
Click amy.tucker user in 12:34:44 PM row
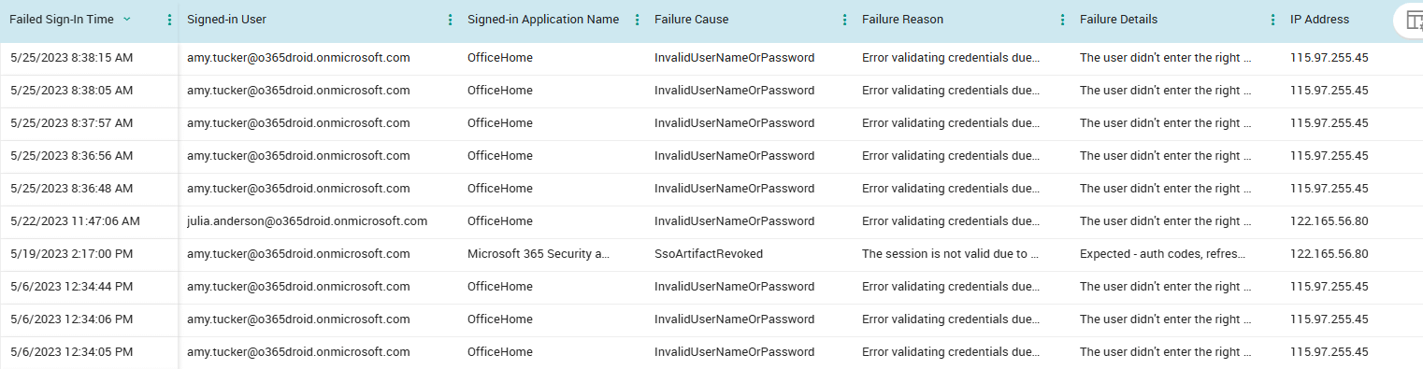[x=298, y=287]
